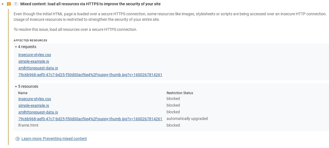Click the orange warning issue icon
Image resolution: width=329 pixels, height=148 pixels.
click(x=9, y=4)
